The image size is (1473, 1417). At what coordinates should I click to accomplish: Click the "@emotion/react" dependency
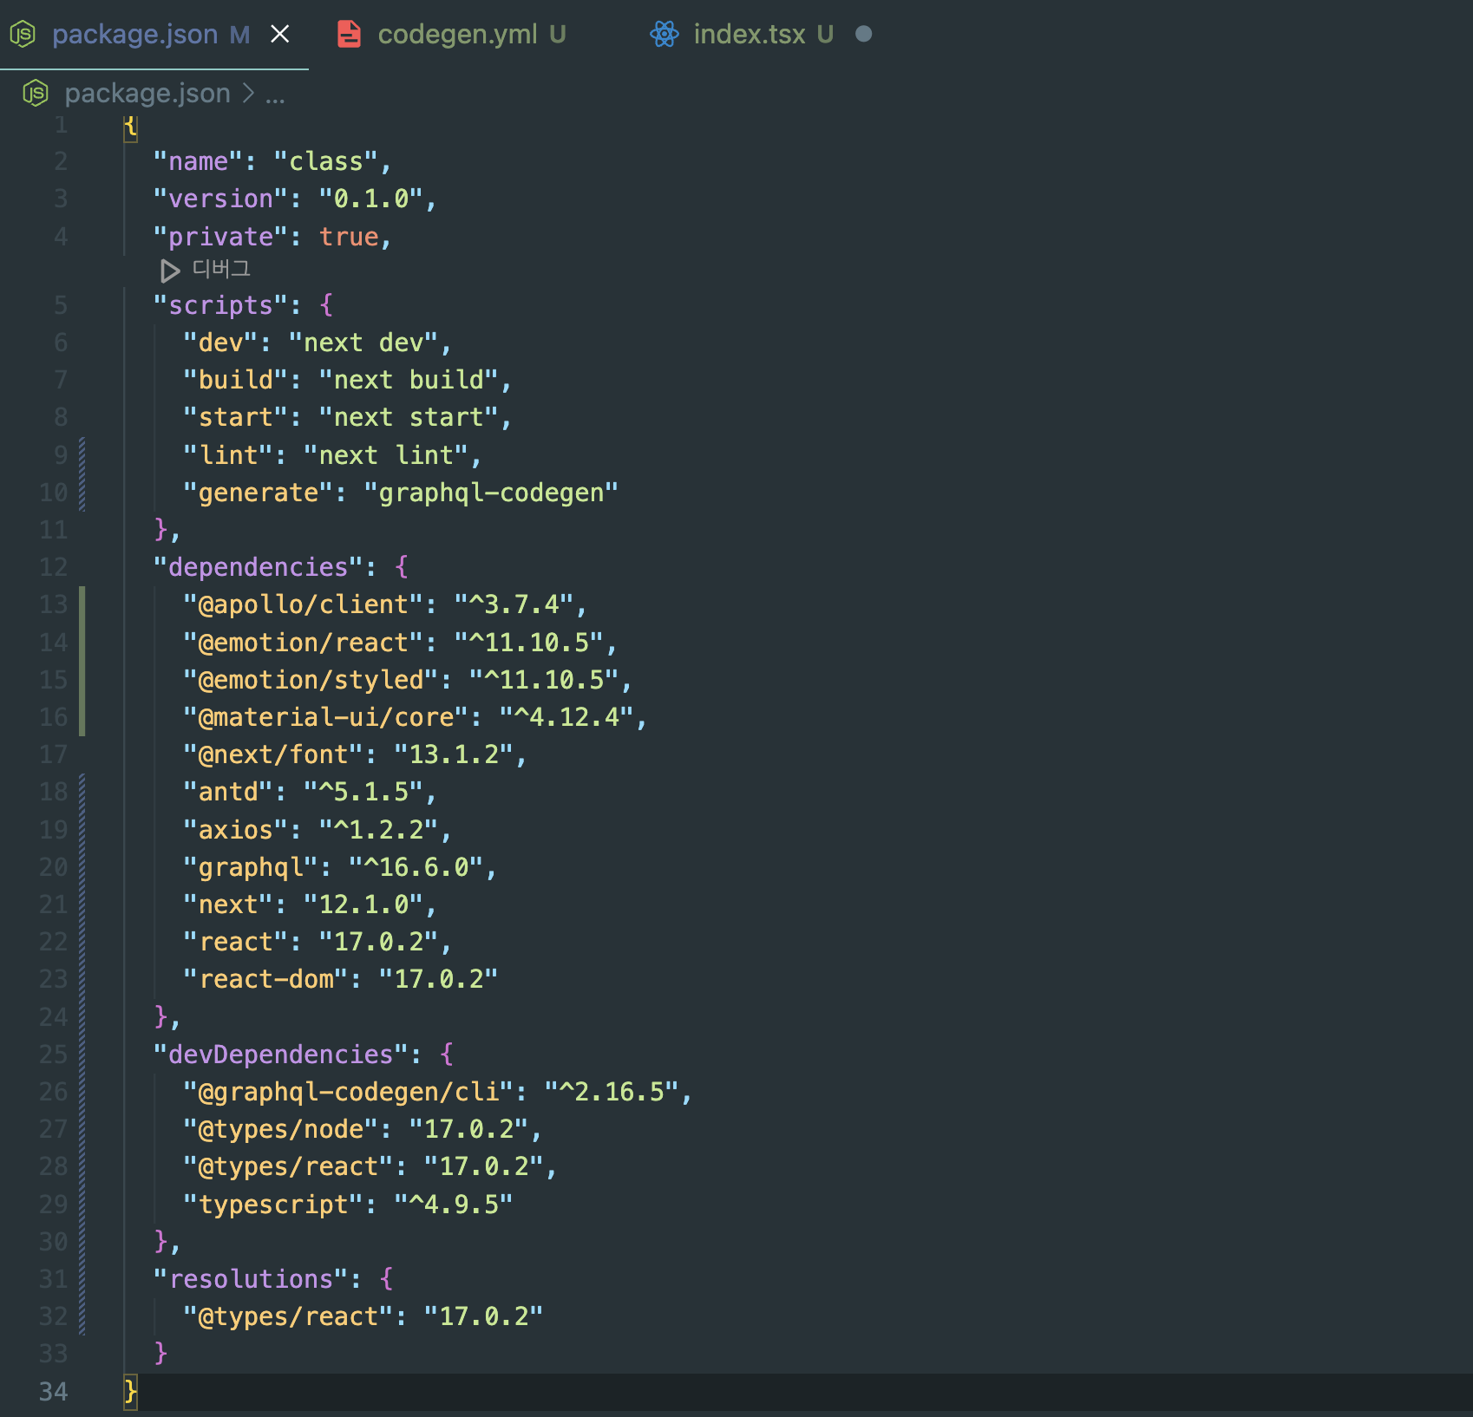click(x=304, y=643)
